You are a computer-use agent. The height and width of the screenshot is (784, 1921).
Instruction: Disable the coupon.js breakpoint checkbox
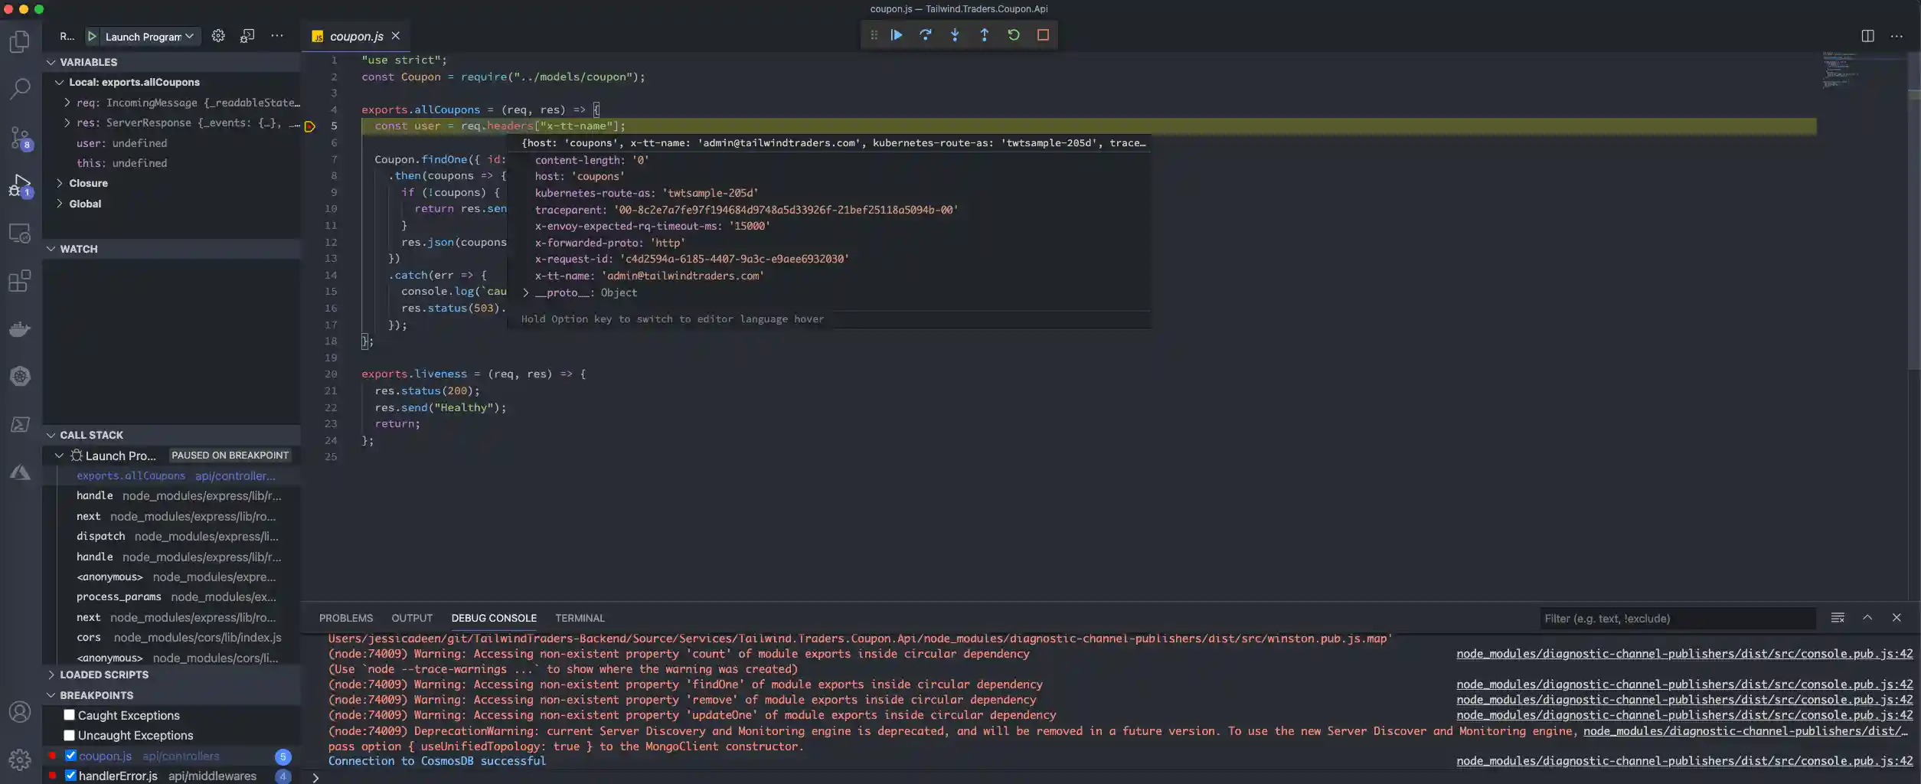click(70, 755)
